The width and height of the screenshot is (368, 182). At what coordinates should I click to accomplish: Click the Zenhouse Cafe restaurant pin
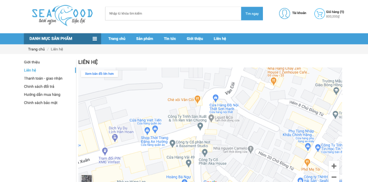[x=274, y=81]
